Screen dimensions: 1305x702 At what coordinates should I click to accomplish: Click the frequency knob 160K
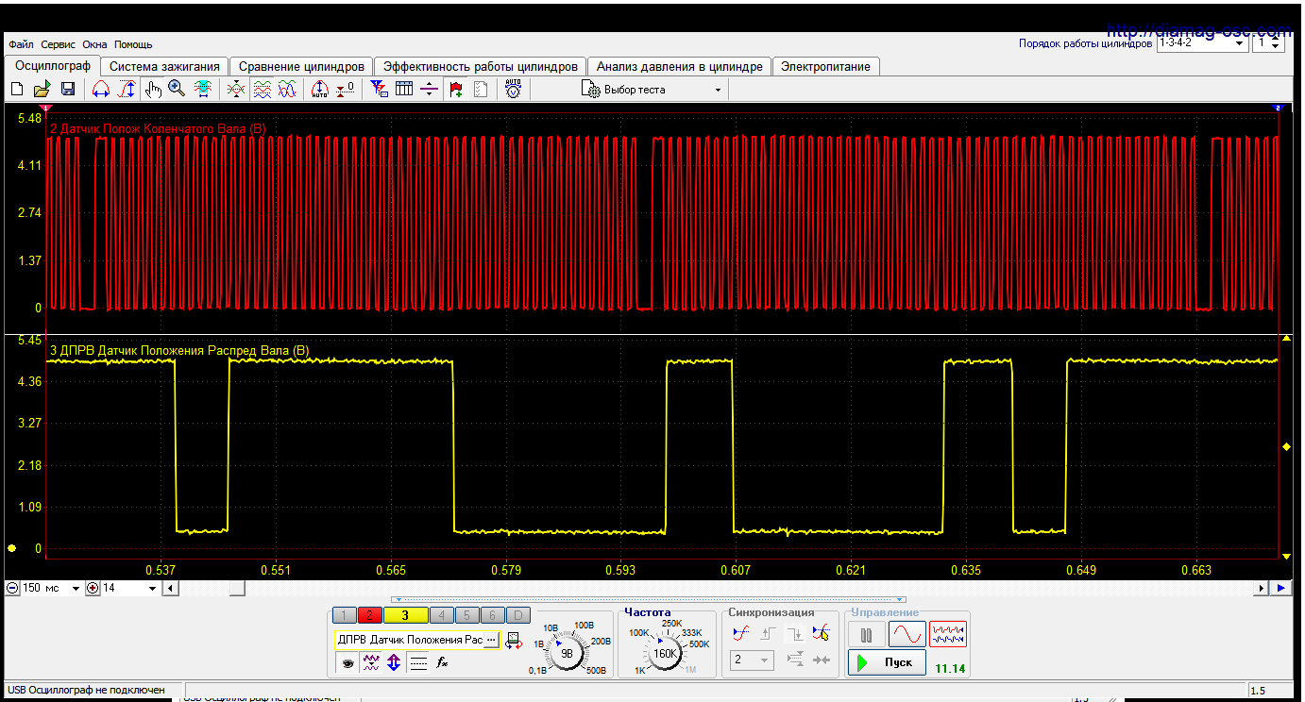click(x=666, y=652)
